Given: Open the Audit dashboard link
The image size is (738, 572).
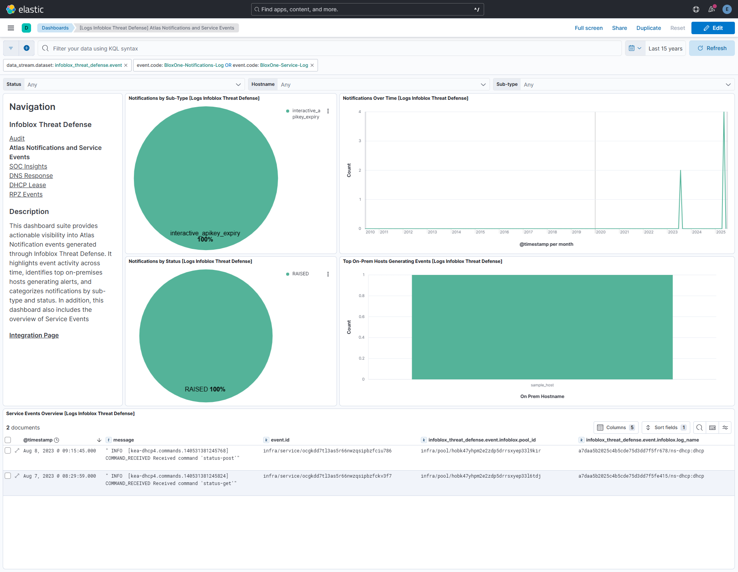Looking at the screenshot, I should pos(17,138).
